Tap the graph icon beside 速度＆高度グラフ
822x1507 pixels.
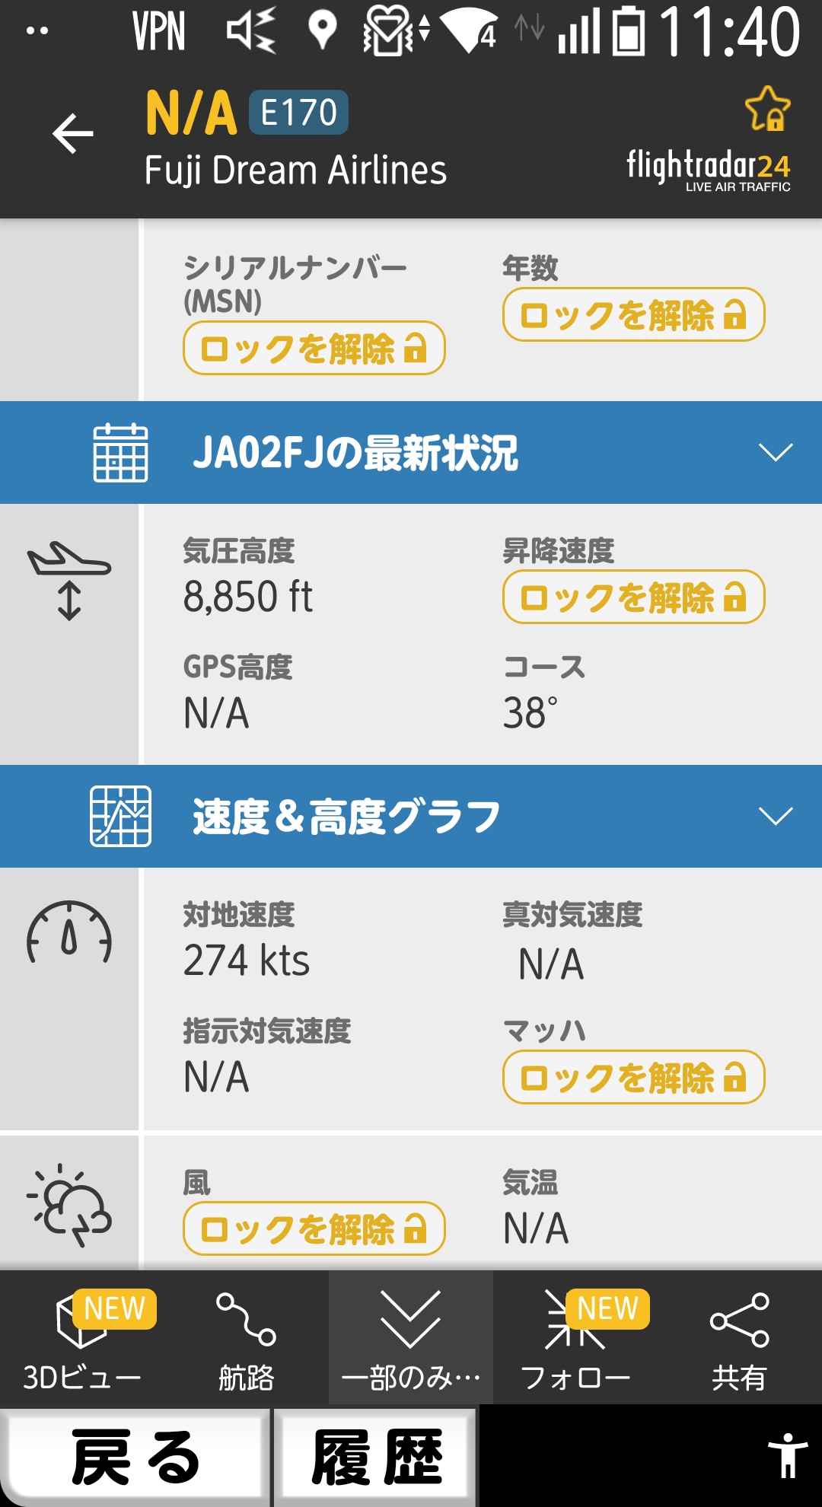pos(120,817)
